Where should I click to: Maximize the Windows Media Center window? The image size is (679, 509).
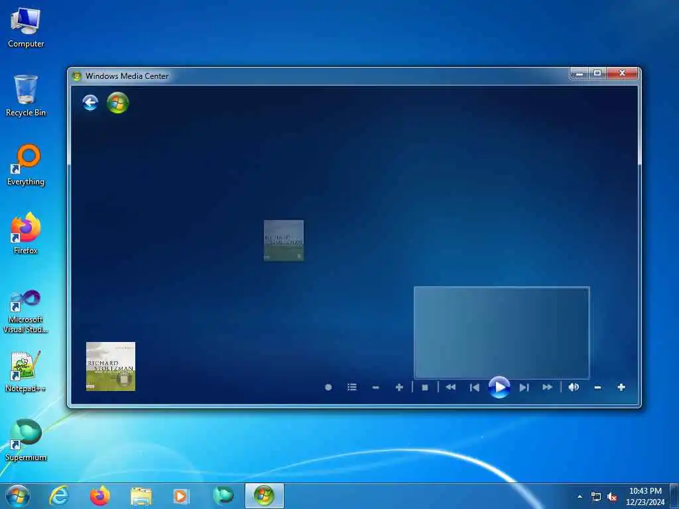click(x=597, y=74)
